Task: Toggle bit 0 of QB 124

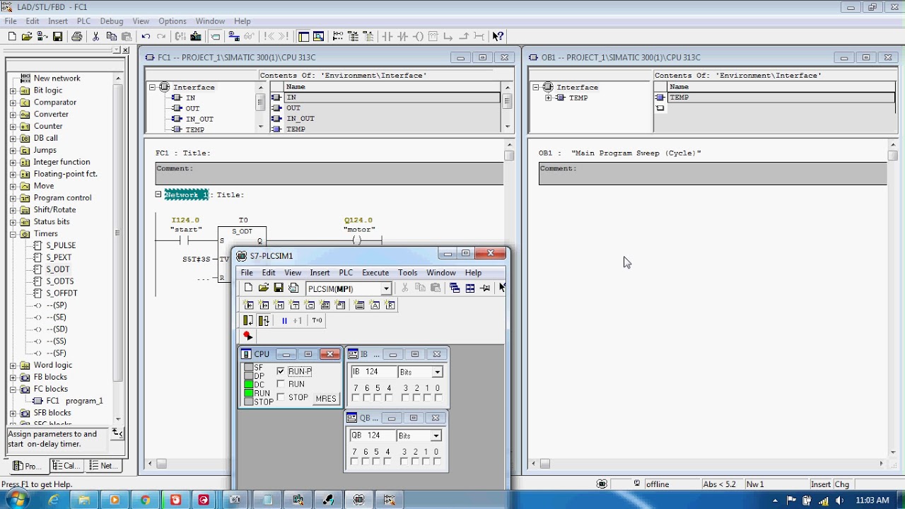Action: pyautogui.click(x=436, y=462)
